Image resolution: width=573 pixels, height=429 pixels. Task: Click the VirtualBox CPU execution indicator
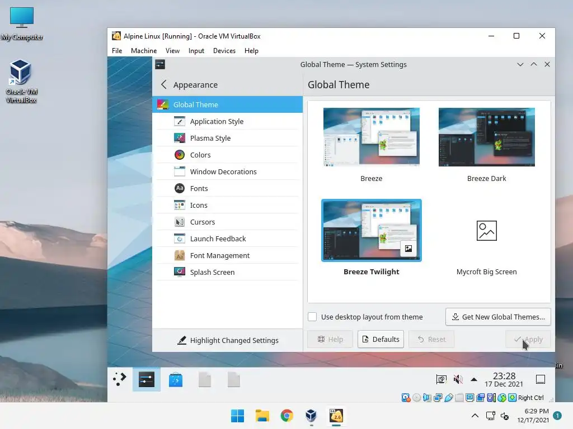point(491,398)
